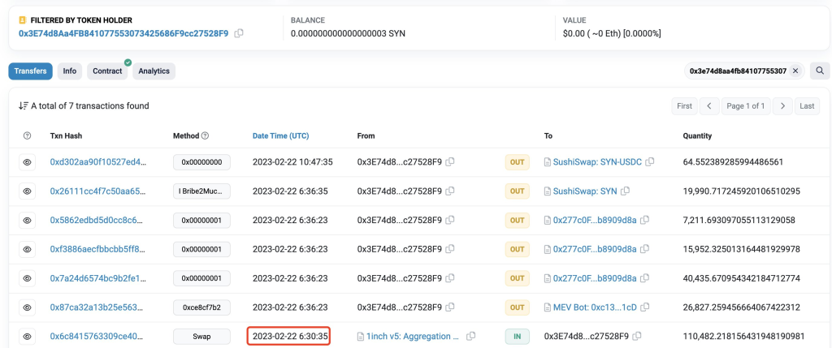
Task: Switch to the Info tab
Action: [x=70, y=71]
